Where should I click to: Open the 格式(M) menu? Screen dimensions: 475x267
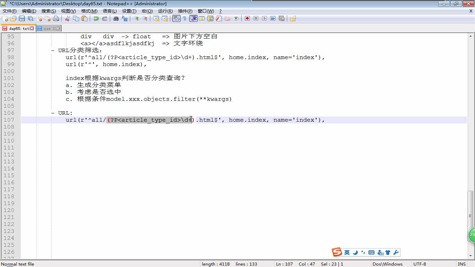(89, 11)
